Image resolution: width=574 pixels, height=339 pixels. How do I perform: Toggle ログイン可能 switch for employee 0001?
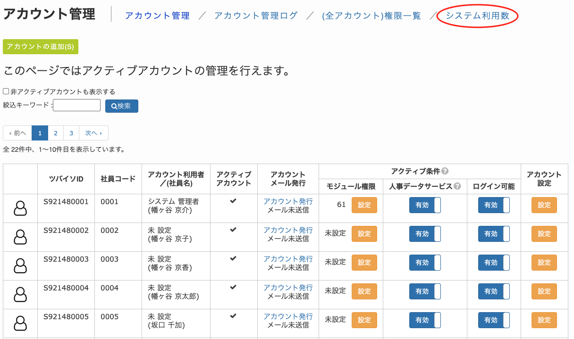point(494,205)
